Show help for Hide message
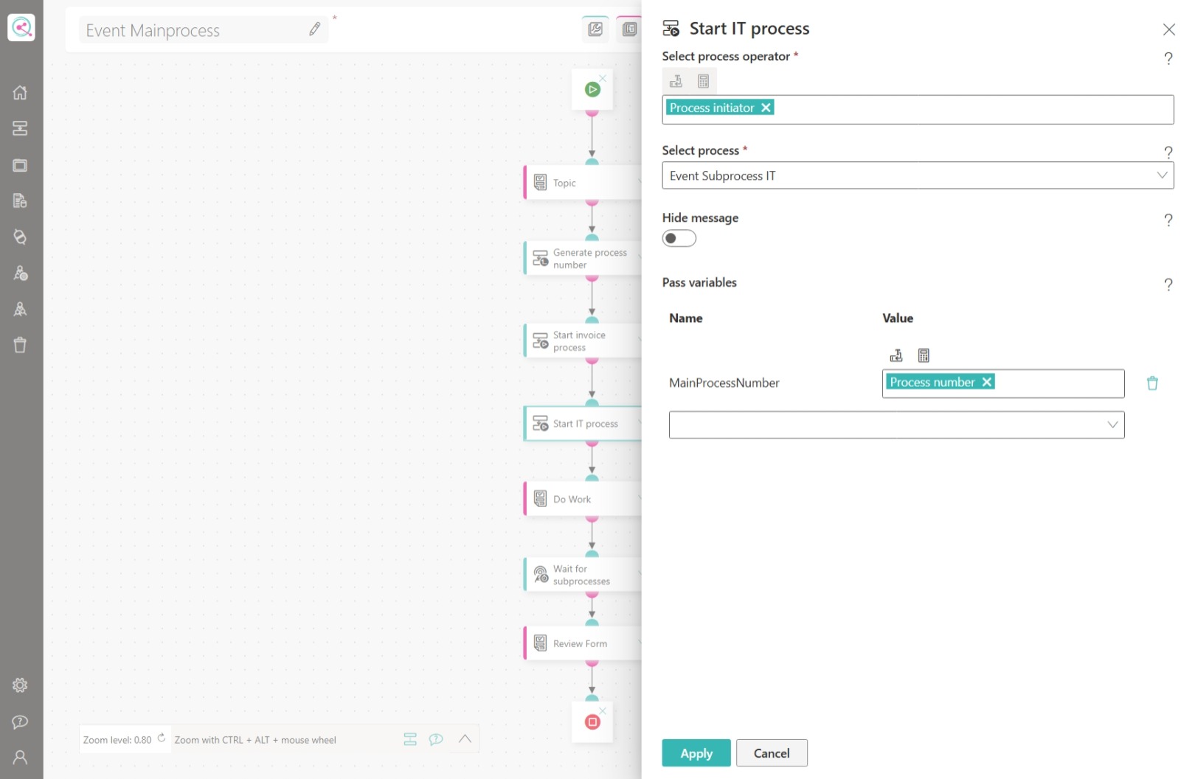 [x=1168, y=220]
